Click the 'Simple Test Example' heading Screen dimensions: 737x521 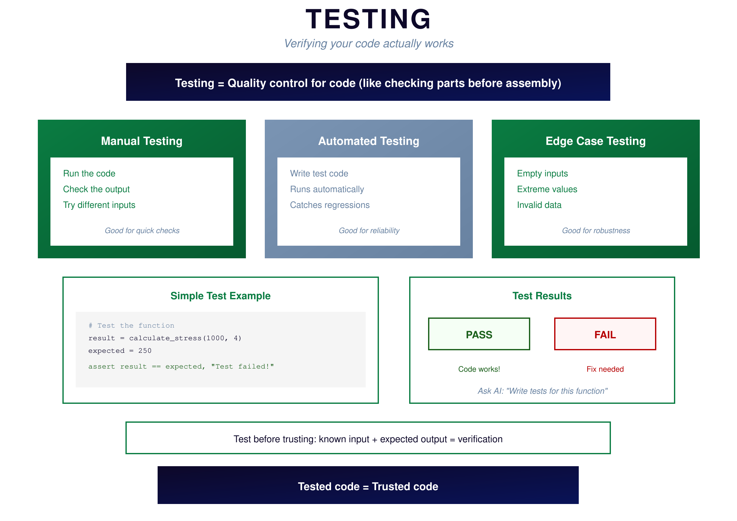click(x=221, y=296)
